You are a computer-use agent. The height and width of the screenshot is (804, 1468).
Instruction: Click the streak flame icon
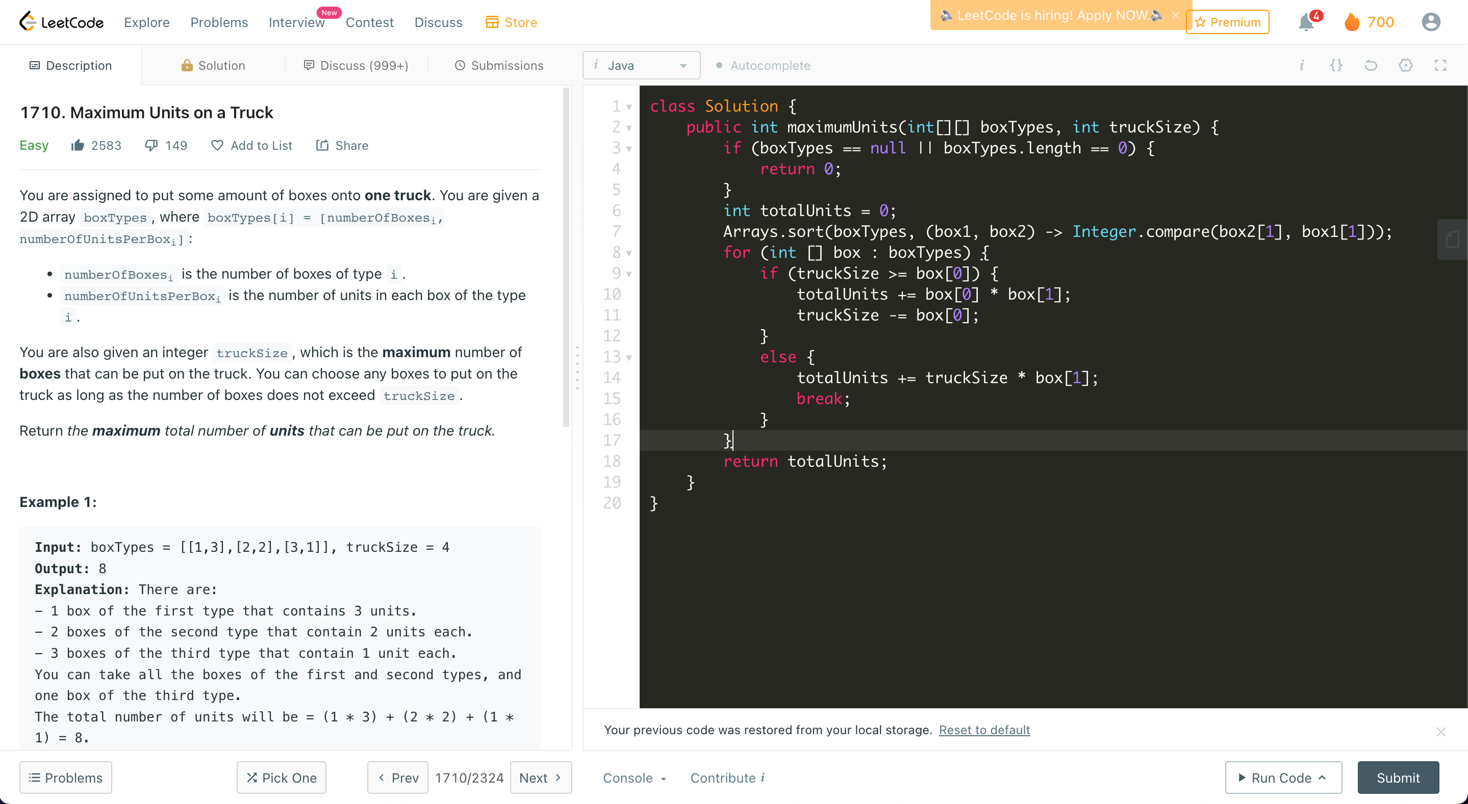1352,22
